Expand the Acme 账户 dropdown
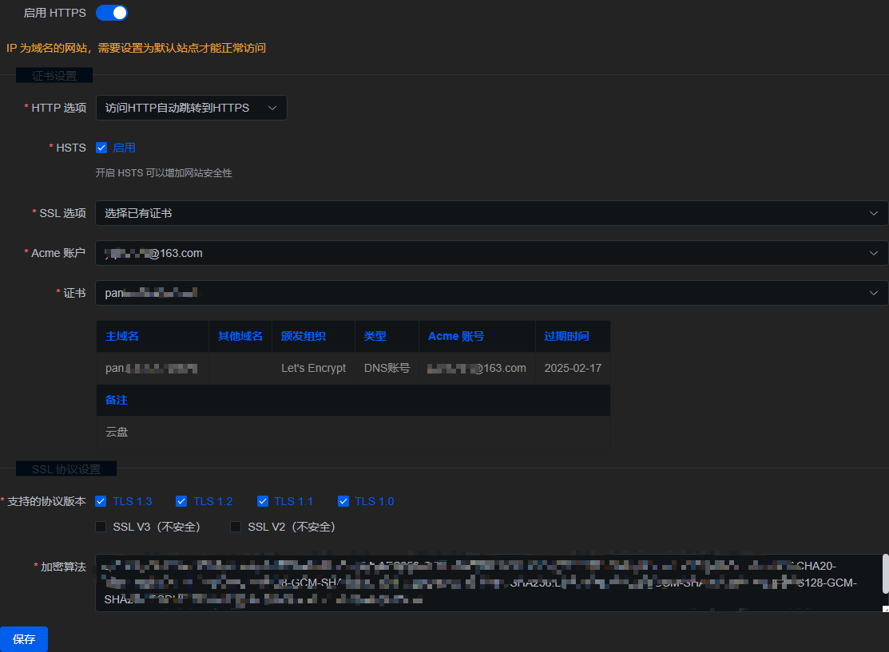The image size is (889, 652). [x=491, y=253]
